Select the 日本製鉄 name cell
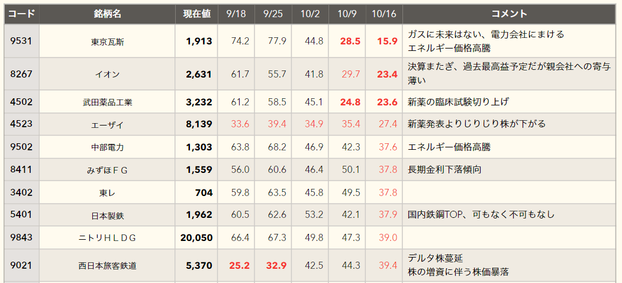This screenshot has height=283, width=622. 108,215
